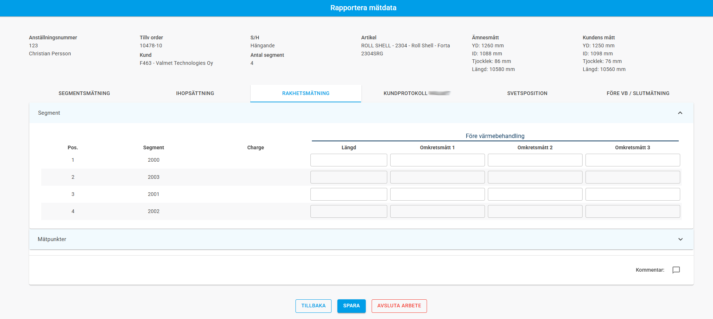This screenshot has width=713, height=319.
Task: Open the Kommentar speech bubble icon
Action: point(676,270)
